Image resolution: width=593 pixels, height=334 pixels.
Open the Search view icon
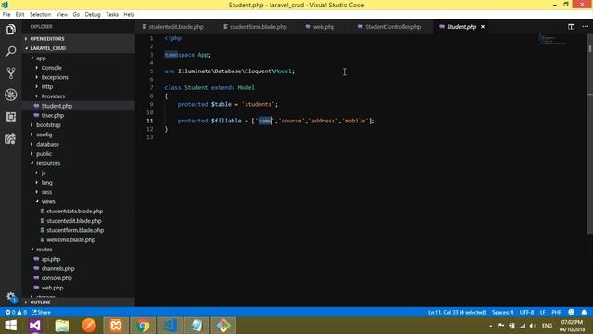10,51
